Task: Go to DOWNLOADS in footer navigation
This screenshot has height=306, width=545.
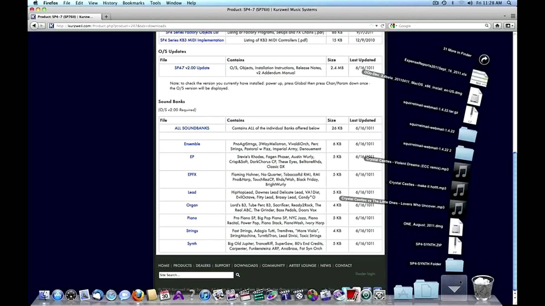Action: pyautogui.click(x=246, y=265)
